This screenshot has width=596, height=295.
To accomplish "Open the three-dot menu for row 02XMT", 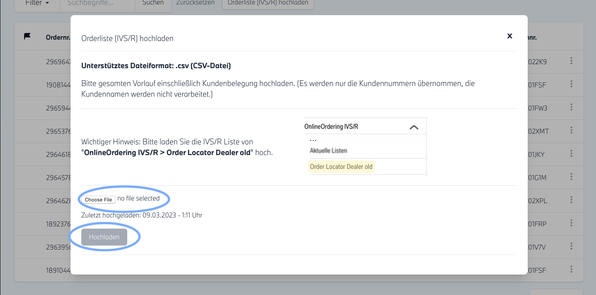I will [x=571, y=131].
